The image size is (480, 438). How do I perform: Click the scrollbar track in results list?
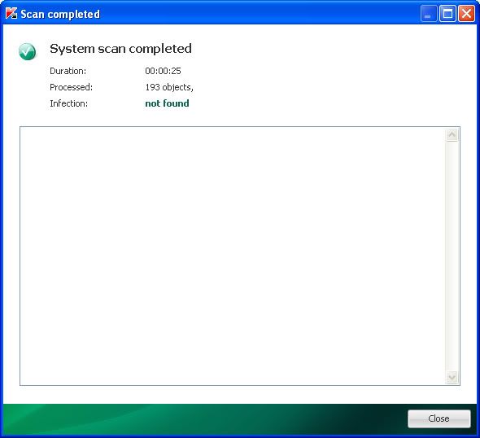pos(452,256)
